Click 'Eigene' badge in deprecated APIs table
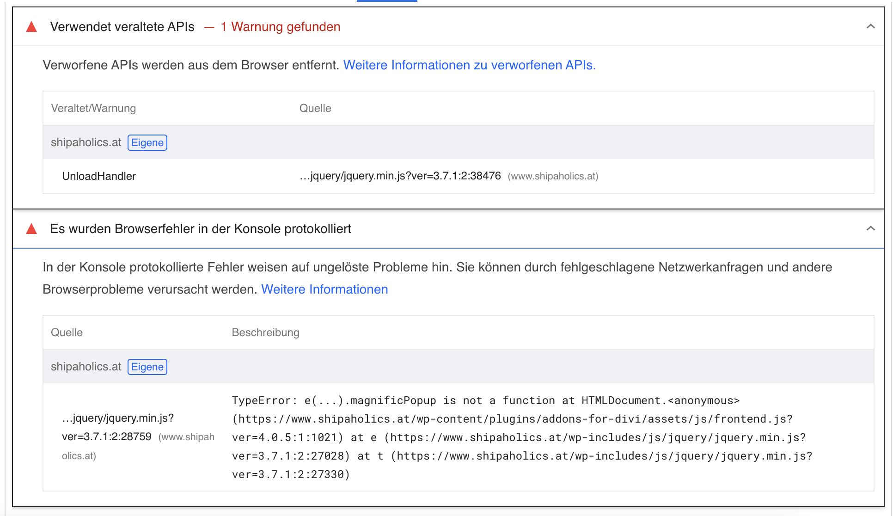This screenshot has width=893, height=516. pyautogui.click(x=147, y=142)
